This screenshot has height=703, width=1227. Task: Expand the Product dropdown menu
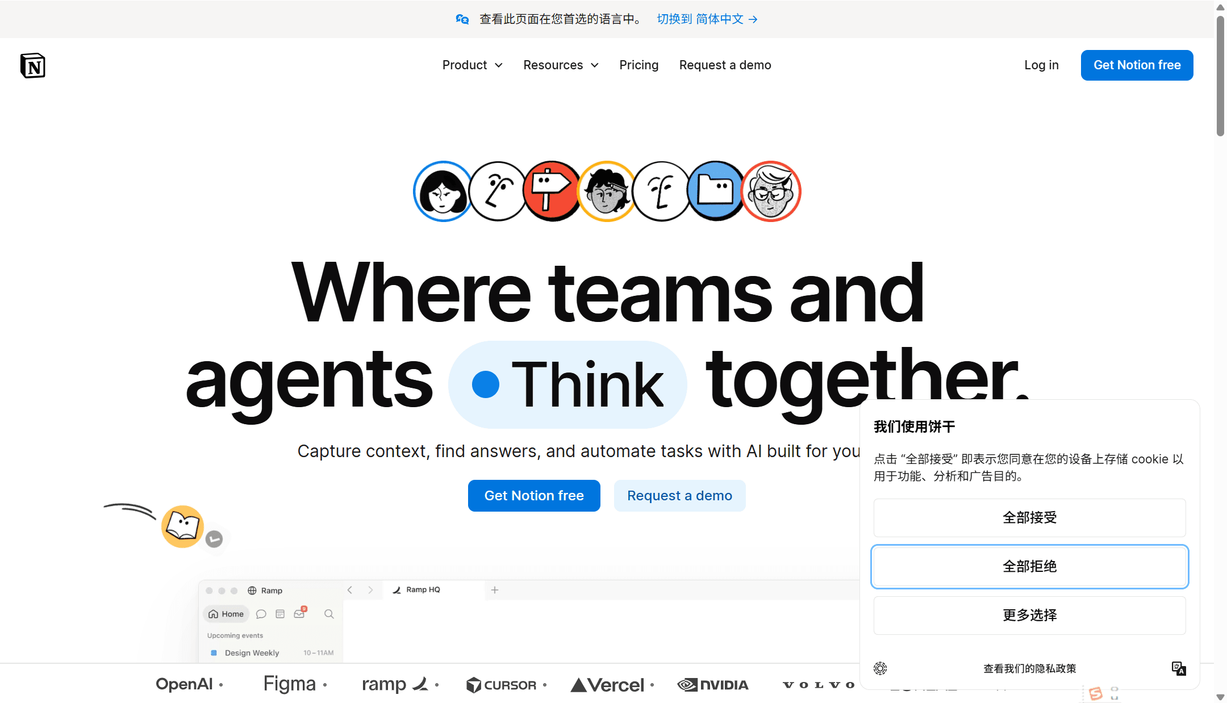coord(473,65)
